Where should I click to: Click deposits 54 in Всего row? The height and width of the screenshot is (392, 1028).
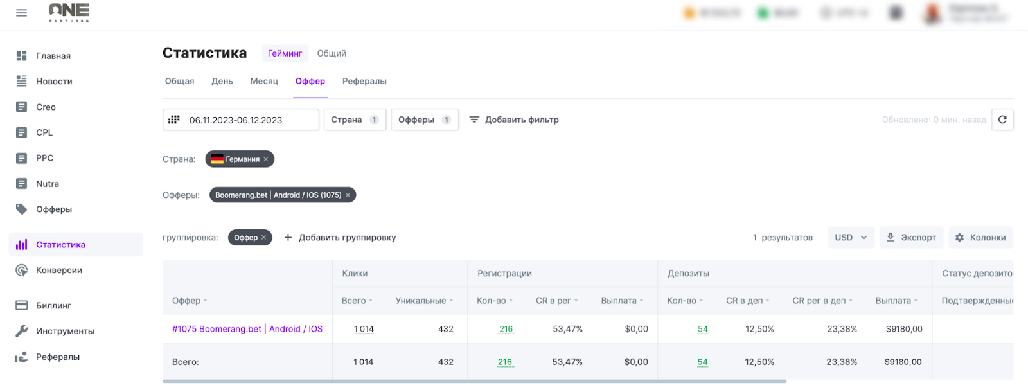tap(702, 362)
